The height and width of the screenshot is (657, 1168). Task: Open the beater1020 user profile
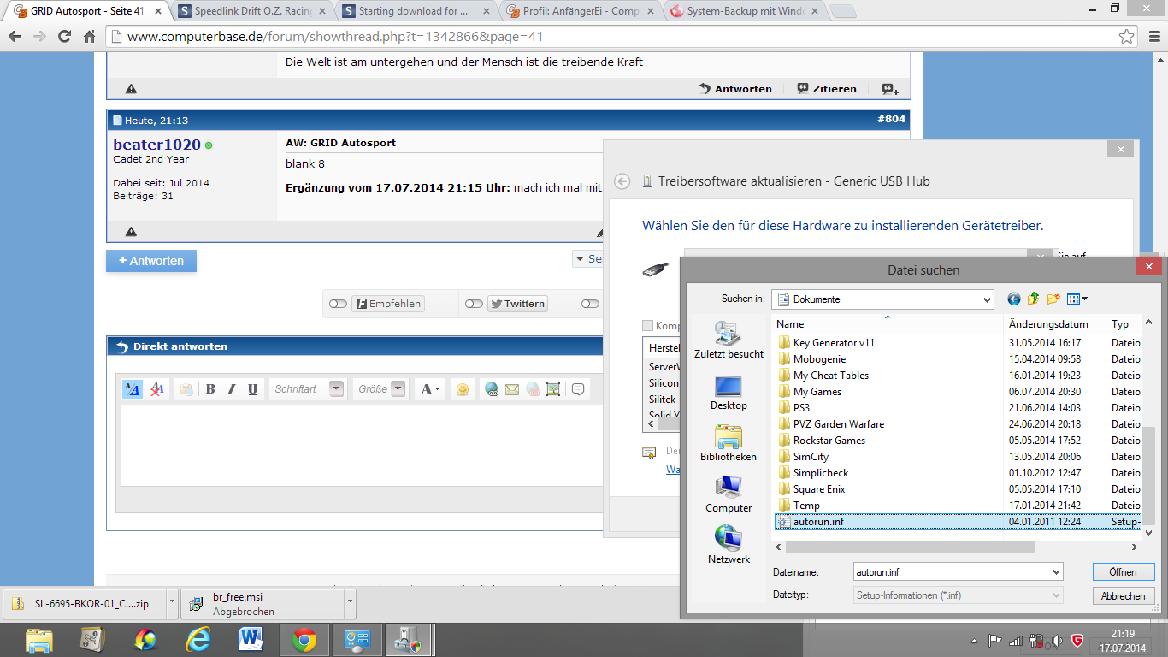click(156, 145)
